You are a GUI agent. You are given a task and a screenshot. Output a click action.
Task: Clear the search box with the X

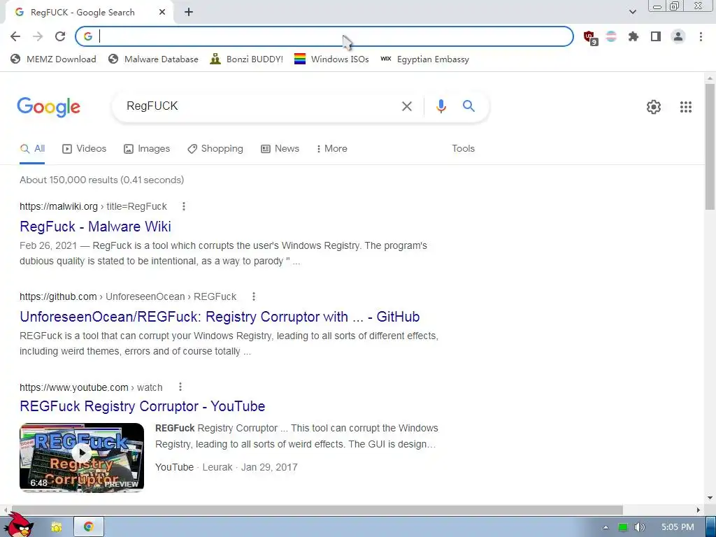pos(407,106)
